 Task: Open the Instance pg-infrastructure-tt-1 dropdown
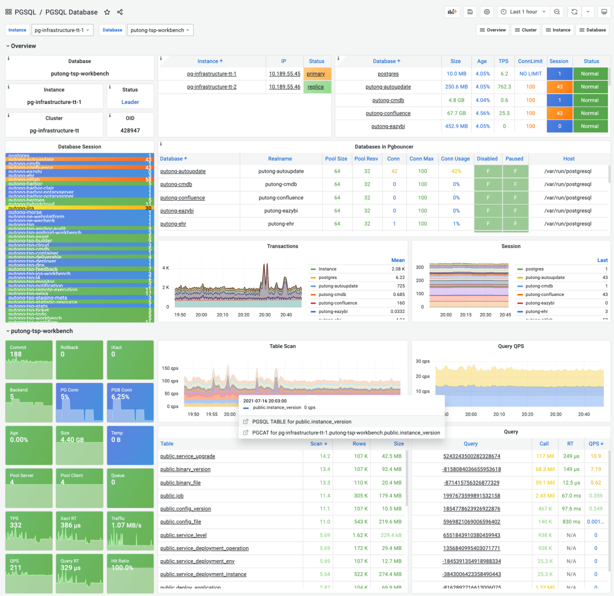63,30
